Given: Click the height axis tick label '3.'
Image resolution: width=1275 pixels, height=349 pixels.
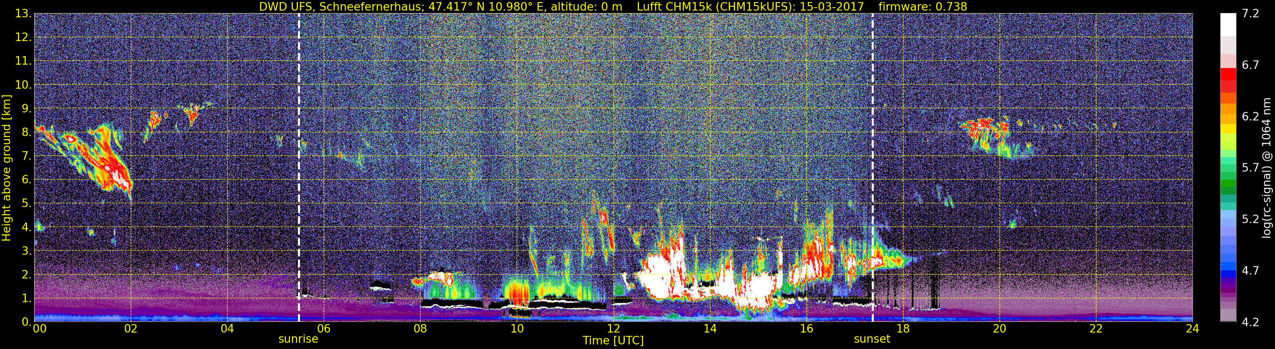Looking at the screenshot, I should point(27,251).
